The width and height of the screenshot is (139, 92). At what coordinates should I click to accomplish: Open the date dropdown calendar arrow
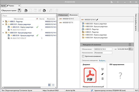(132, 49)
